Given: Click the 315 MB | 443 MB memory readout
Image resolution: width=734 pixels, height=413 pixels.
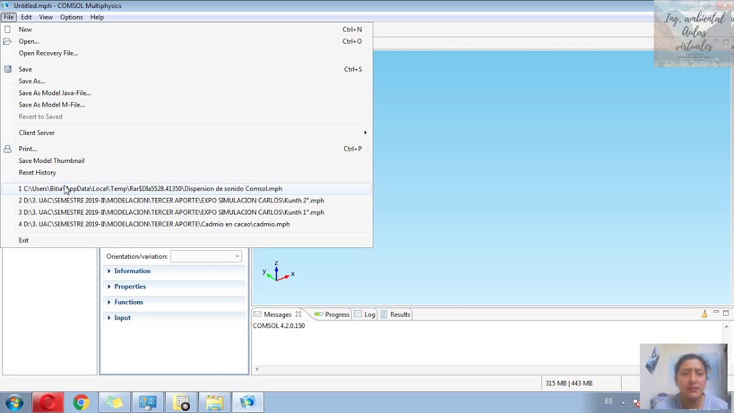Looking at the screenshot, I should tap(569, 383).
